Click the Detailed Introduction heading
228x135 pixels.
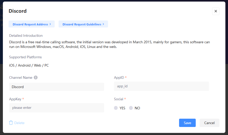[x=26, y=35]
